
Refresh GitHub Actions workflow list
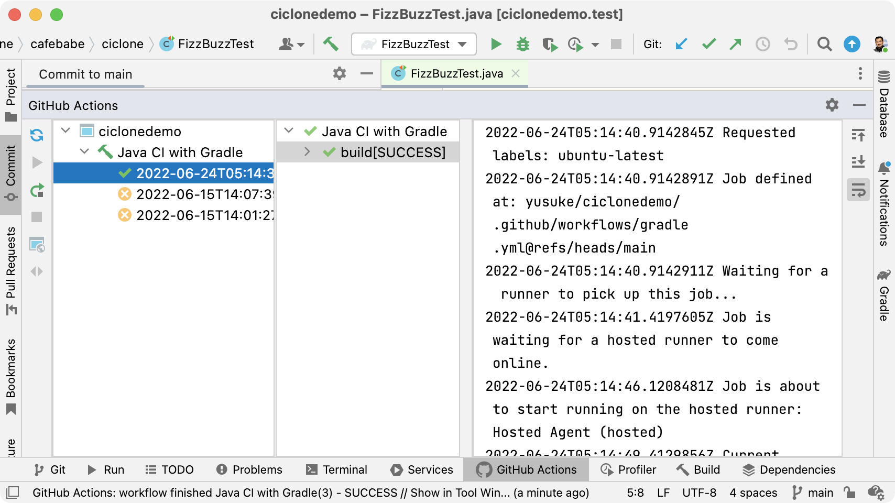click(37, 135)
